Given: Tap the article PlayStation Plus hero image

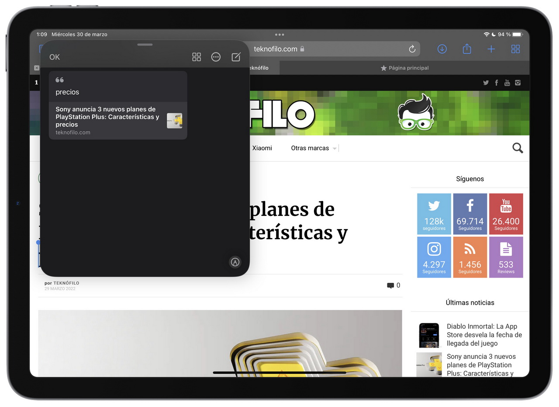Looking at the screenshot, I should [220, 344].
